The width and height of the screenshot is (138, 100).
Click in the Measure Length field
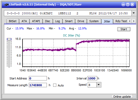pos(38,85)
